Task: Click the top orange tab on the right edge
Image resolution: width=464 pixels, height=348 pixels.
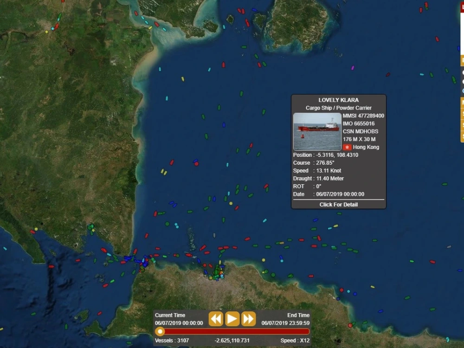Action: click(460, 60)
